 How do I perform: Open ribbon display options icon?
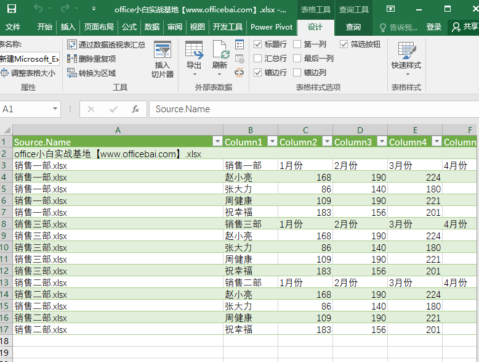click(390, 9)
